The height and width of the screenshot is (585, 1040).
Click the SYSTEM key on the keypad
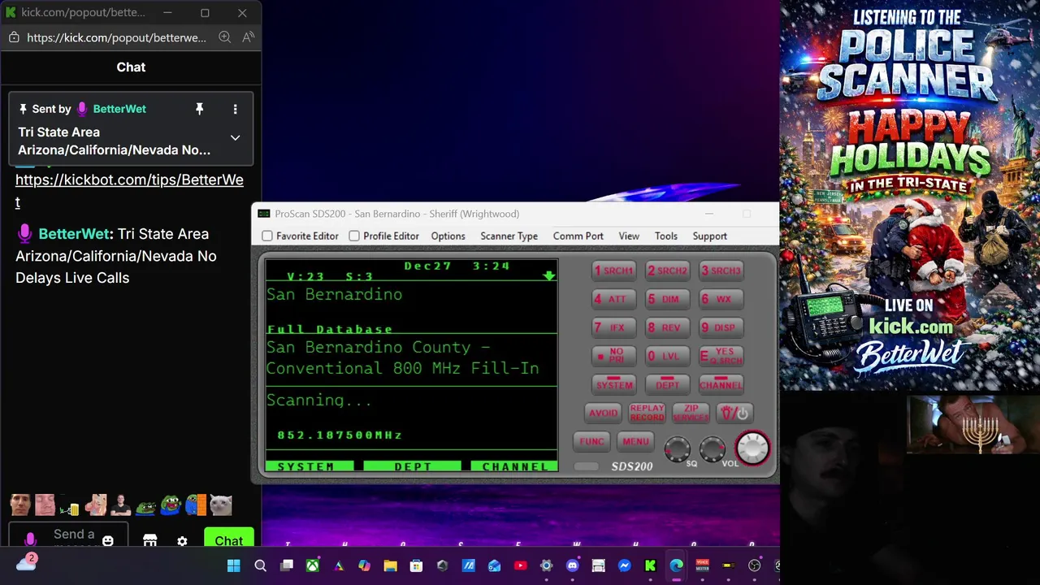point(613,383)
